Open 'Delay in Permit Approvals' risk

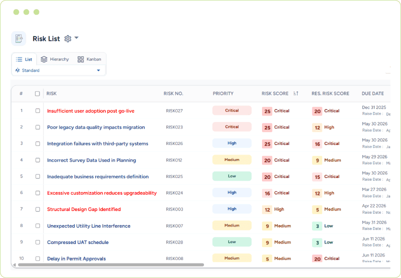coord(76,259)
